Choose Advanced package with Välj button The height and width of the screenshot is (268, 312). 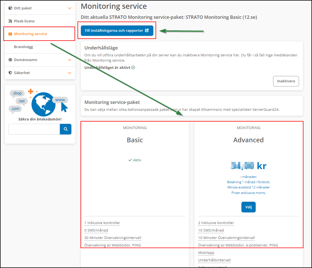coord(248,207)
